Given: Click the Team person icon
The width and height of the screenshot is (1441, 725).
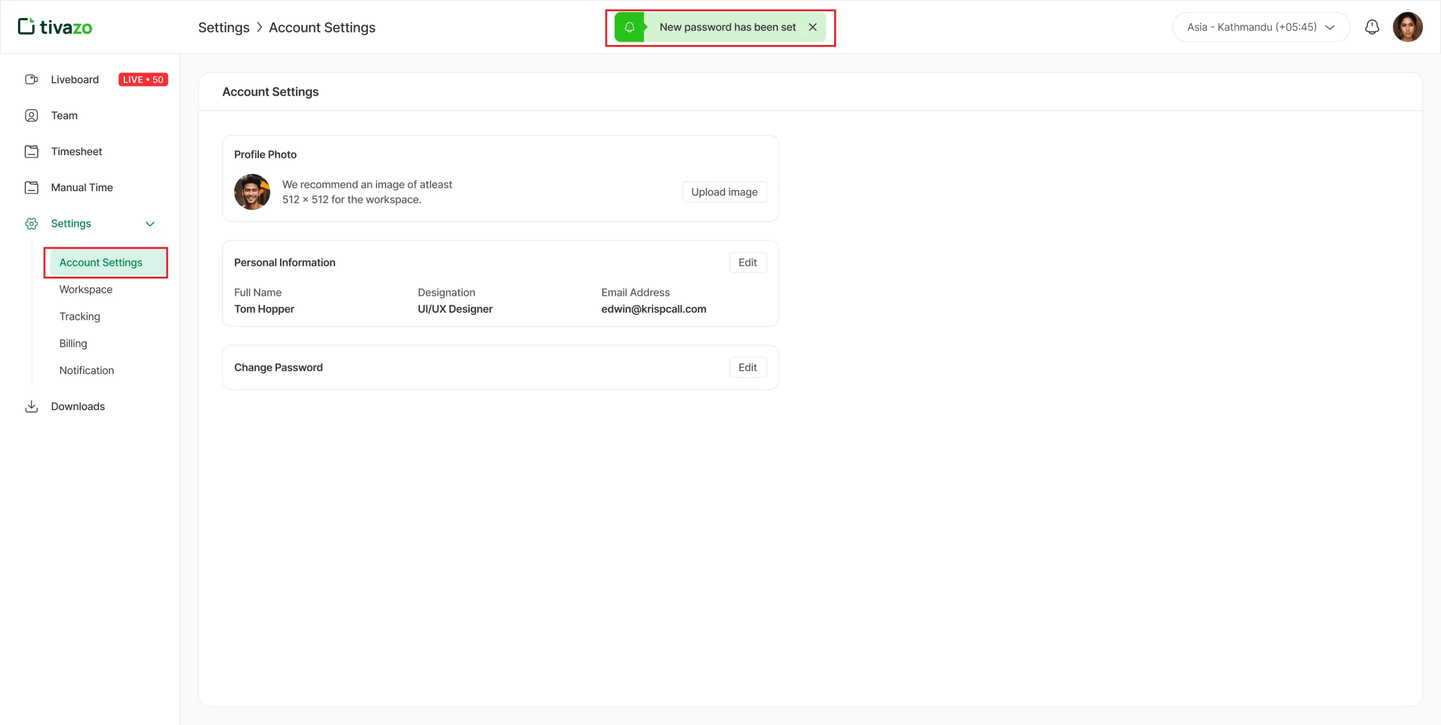Looking at the screenshot, I should tap(32, 115).
